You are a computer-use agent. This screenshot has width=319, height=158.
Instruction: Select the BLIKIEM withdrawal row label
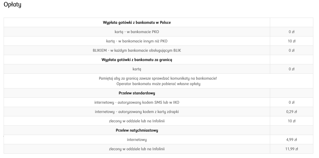coord(137,50)
